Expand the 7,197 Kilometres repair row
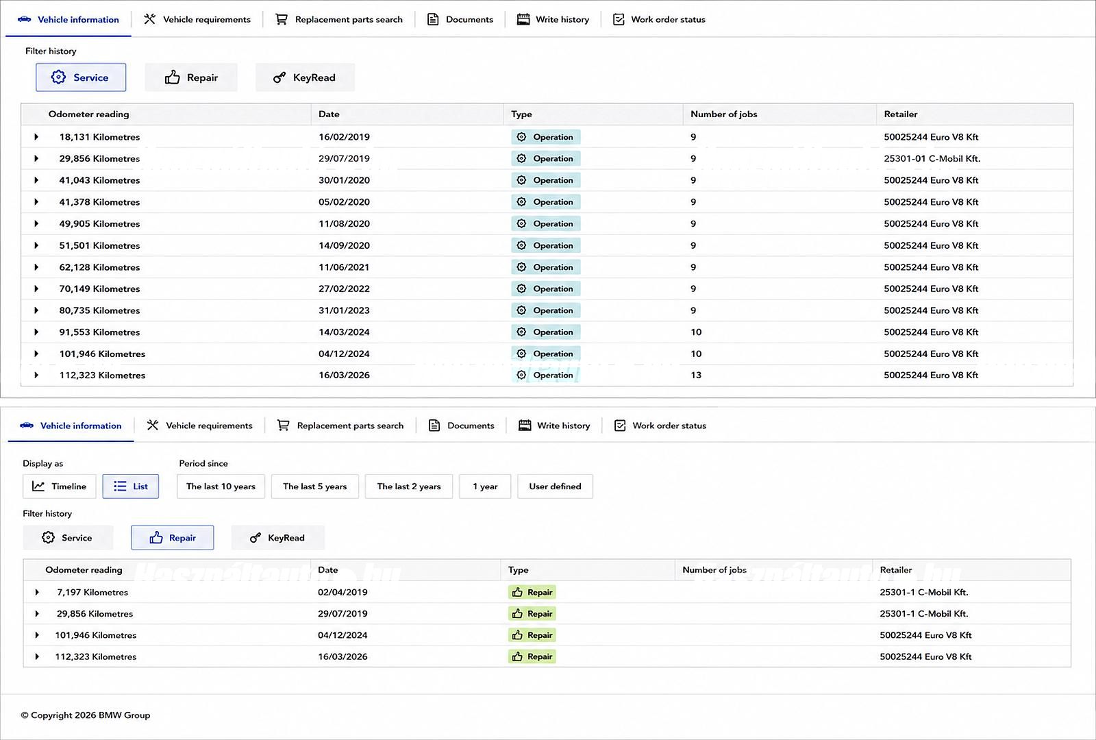The width and height of the screenshot is (1096, 740). click(x=37, y=592)
